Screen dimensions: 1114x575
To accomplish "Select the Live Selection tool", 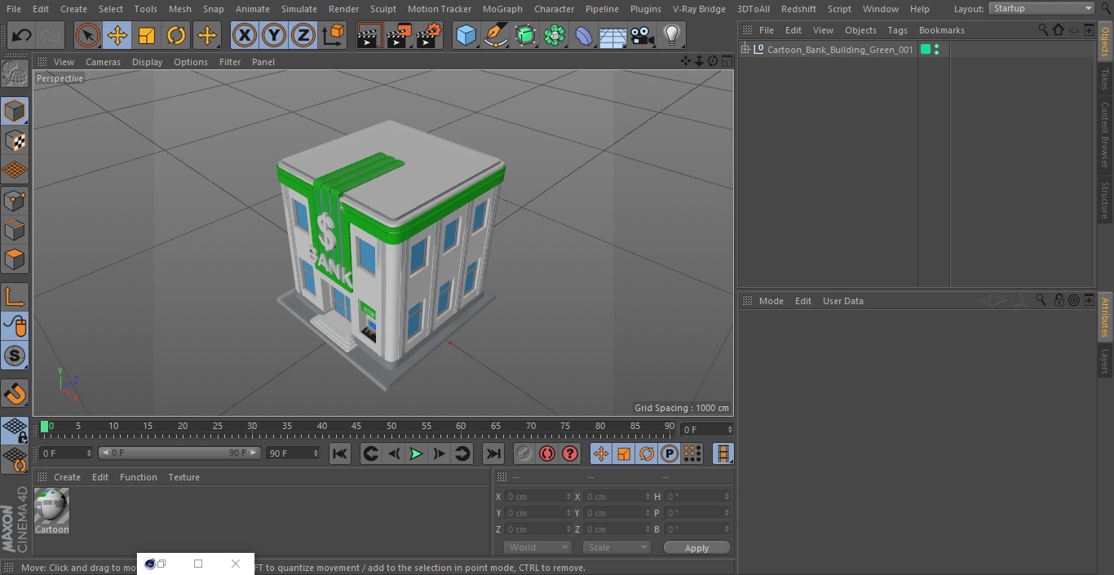I will 87,35.
